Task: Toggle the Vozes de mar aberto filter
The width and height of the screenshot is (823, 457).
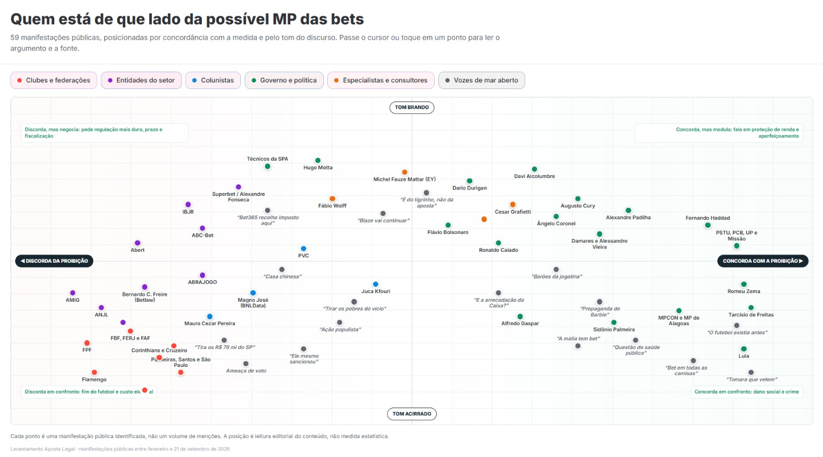Action: point(481,80)
